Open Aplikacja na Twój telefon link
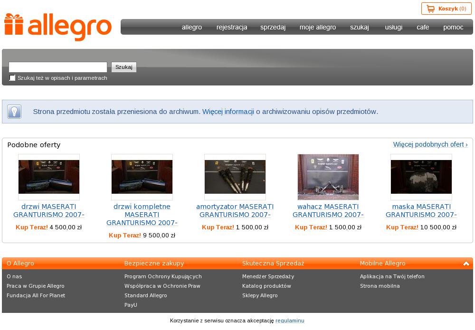Viewport: 475px width, 330px height. click(392, 276)
